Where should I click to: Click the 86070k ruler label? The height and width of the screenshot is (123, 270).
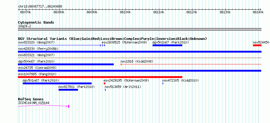(25, 12)
